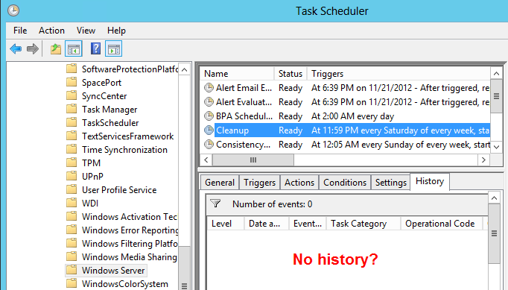The width and height of the screenshot is (508, 290).
Task: Click the Time Synchronization folder icon
Action: click(72, 149)
